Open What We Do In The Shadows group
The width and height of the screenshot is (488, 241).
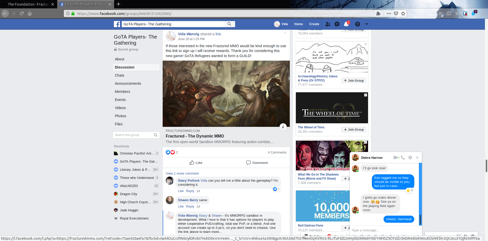click(318, 176)
